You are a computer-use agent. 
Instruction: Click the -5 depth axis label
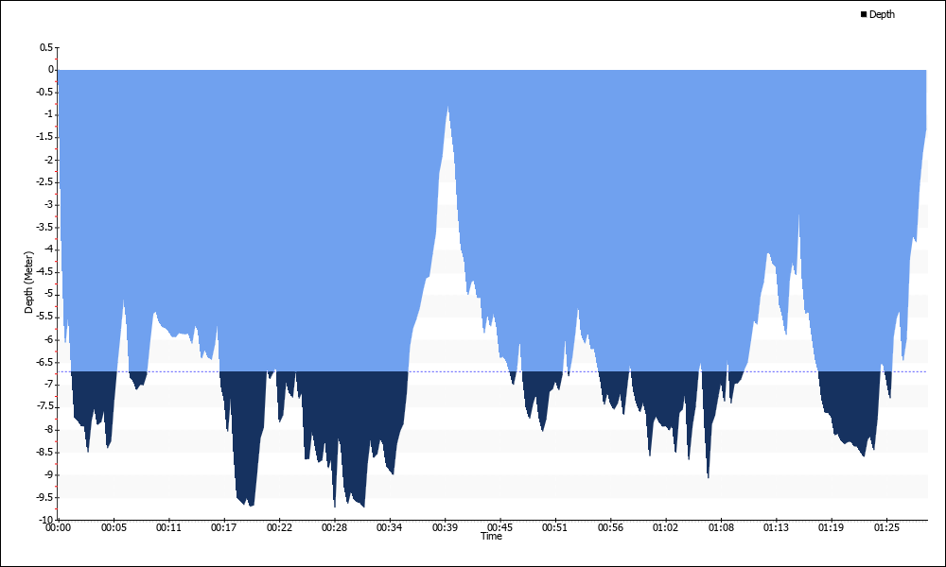click(x=49, y=295)
